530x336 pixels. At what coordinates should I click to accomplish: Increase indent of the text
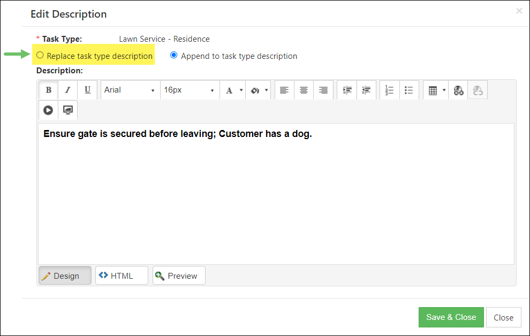coord(347,90)
